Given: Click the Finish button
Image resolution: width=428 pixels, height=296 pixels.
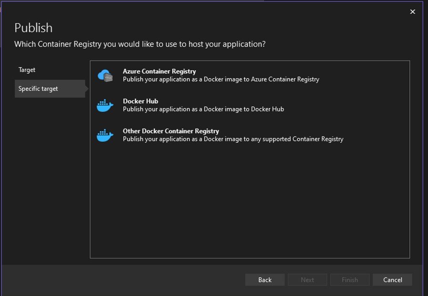Looking at the screenshot, I should [x=350, y=280].
